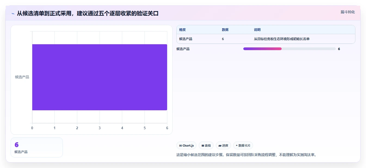This screenshot has height=168, width=366.
Task: Click the 说明 column header
Action: 257,30
